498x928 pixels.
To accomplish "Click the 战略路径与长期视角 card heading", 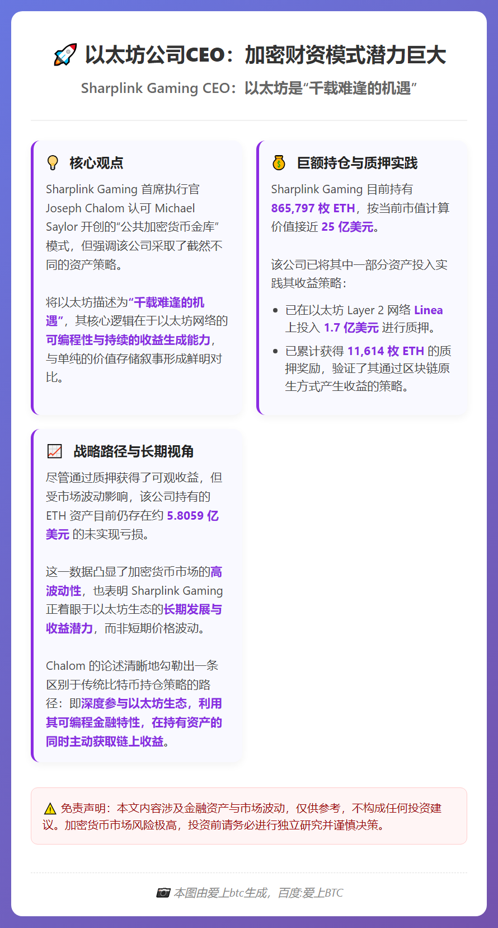I will tap(134, 451).
